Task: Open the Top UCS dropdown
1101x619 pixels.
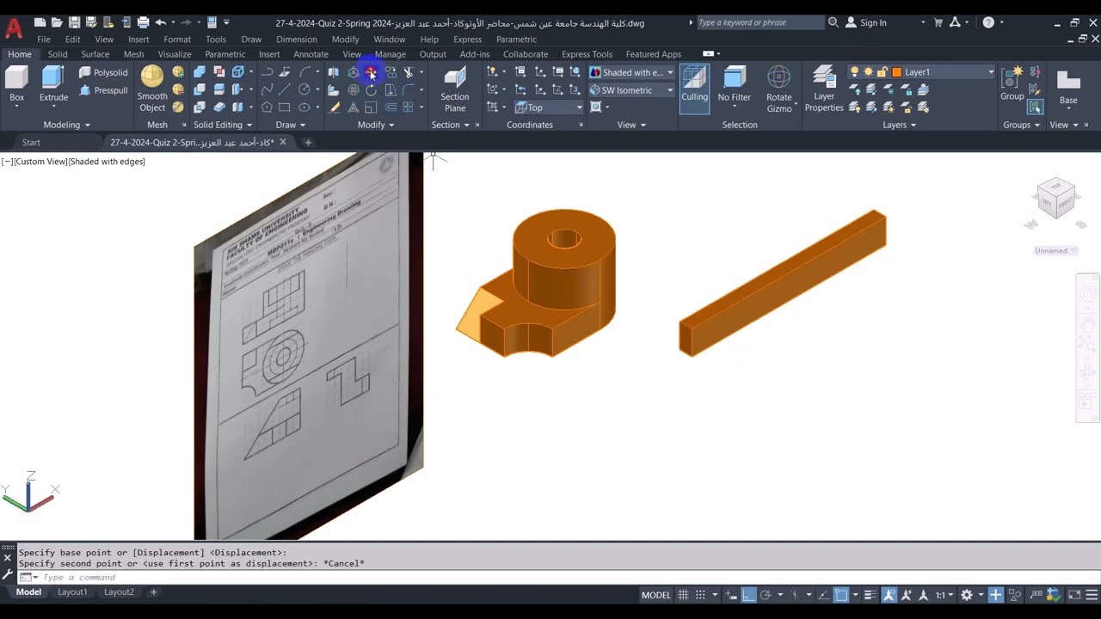Action: click(549, 107)
